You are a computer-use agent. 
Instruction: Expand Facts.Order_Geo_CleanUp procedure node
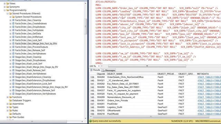point(10,20)
